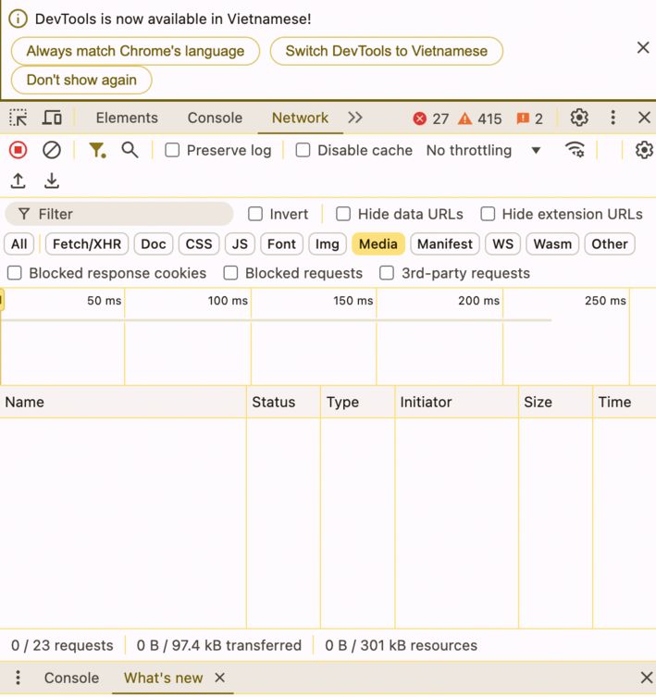Clear the network log icon
The width and height of the screenshot is (656, 697).
point(52,150)
